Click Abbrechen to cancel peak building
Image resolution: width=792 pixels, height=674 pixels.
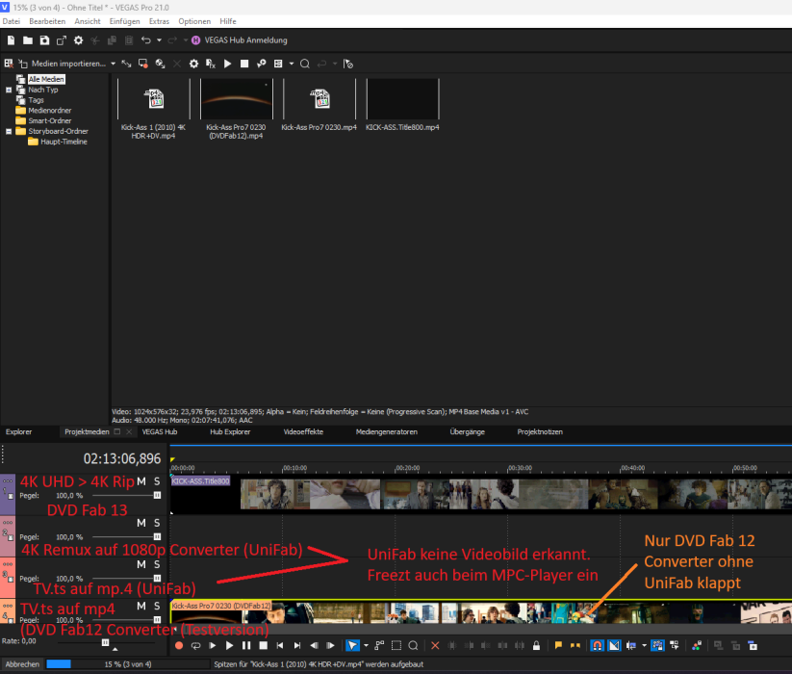tap(21, 664)
